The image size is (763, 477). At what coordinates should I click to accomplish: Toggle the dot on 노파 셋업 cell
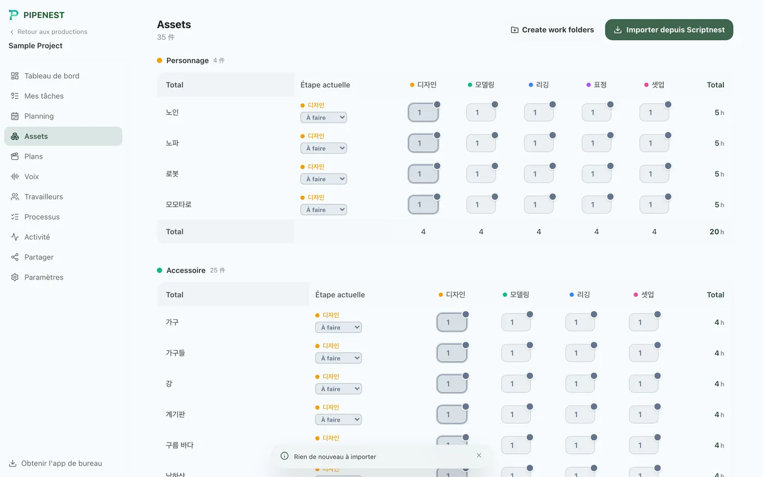pos(668,135)
